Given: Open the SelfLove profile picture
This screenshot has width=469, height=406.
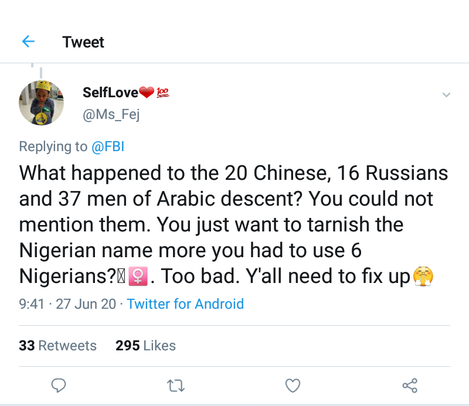Looking at the screenshot, I should pyautogui.click(x=41, y=102).
